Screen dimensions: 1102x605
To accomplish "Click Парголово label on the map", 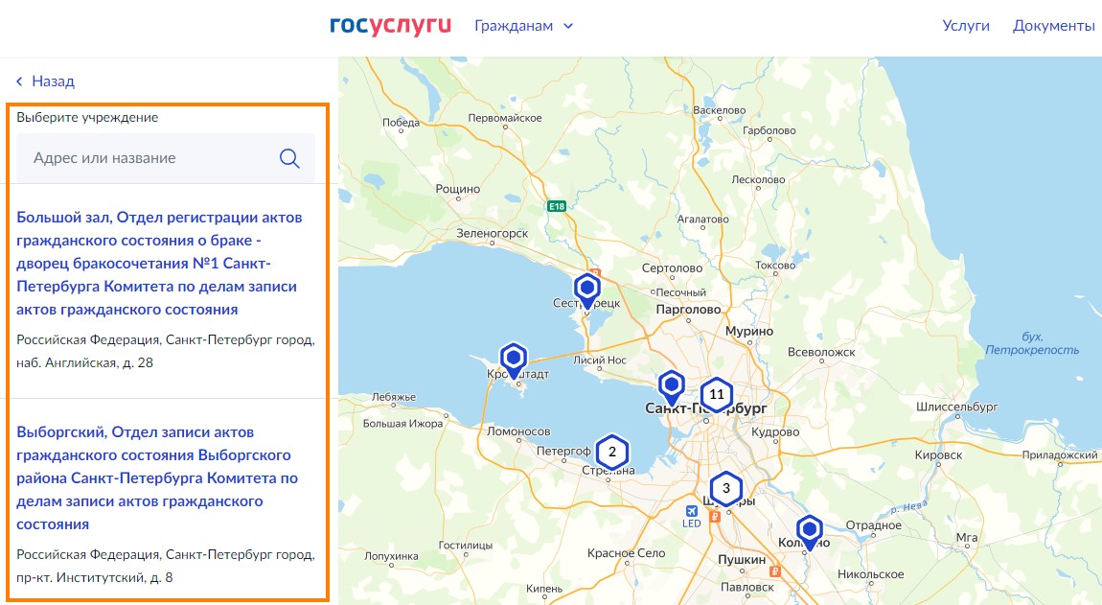I will tap(688, 309).
